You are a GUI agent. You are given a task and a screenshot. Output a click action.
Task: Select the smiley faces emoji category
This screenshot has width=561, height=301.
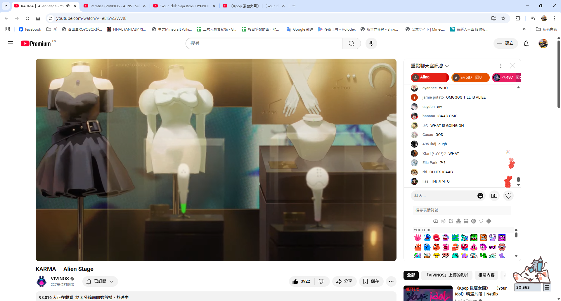coord(443,221)
